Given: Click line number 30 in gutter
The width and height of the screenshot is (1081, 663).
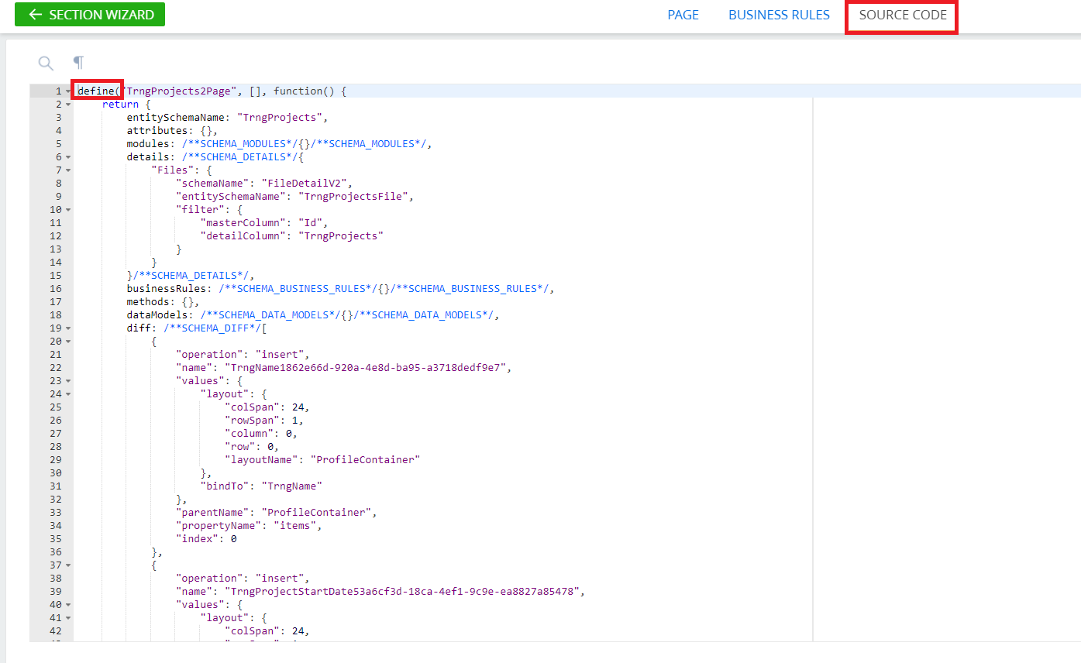Looking at the screenshot, I should click(x=55, y=473).
